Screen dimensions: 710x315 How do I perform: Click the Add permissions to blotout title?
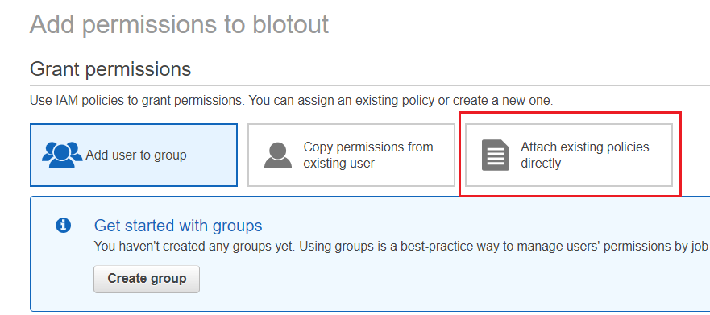coord(179,24)
